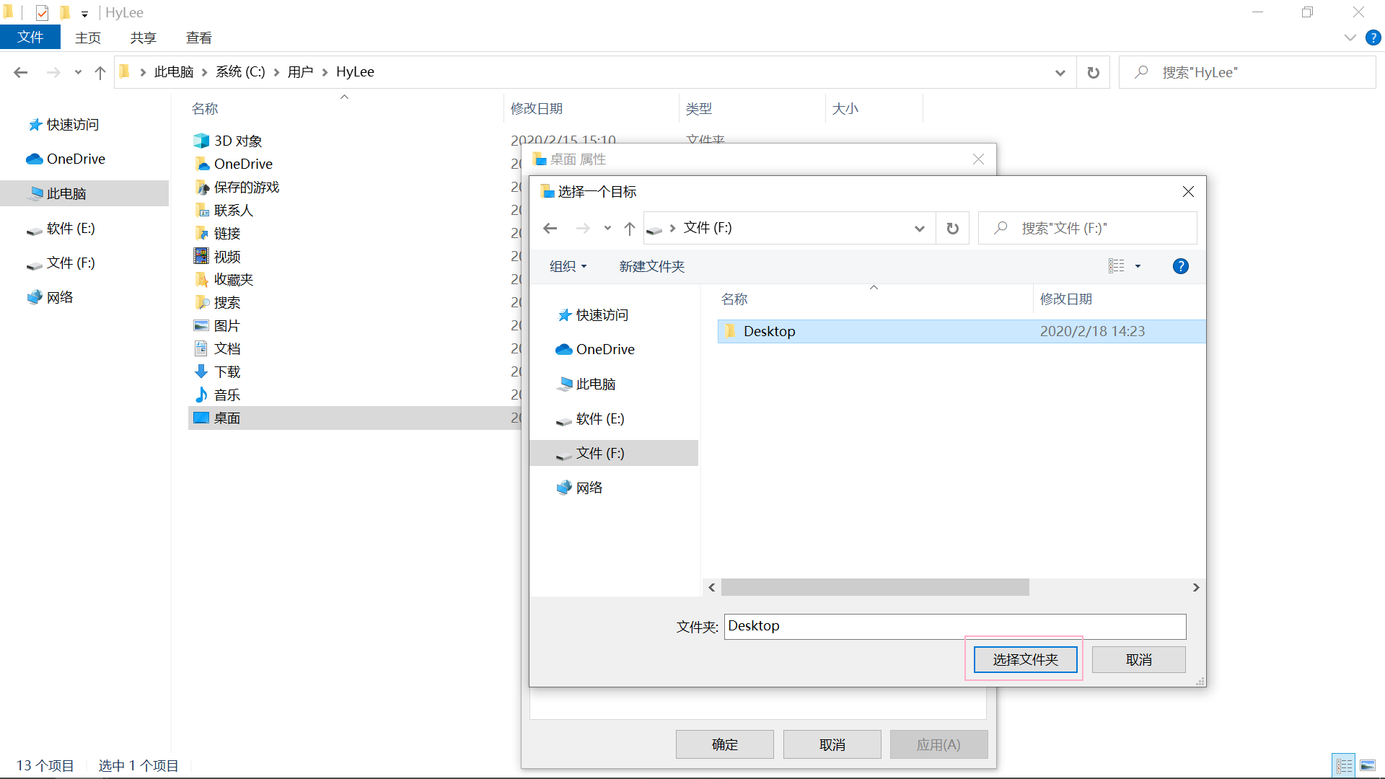Viewport: 1385px width, 779px height.
Task: Click the large icons view button in the status bar
Action: click(x=1367, y=765)
